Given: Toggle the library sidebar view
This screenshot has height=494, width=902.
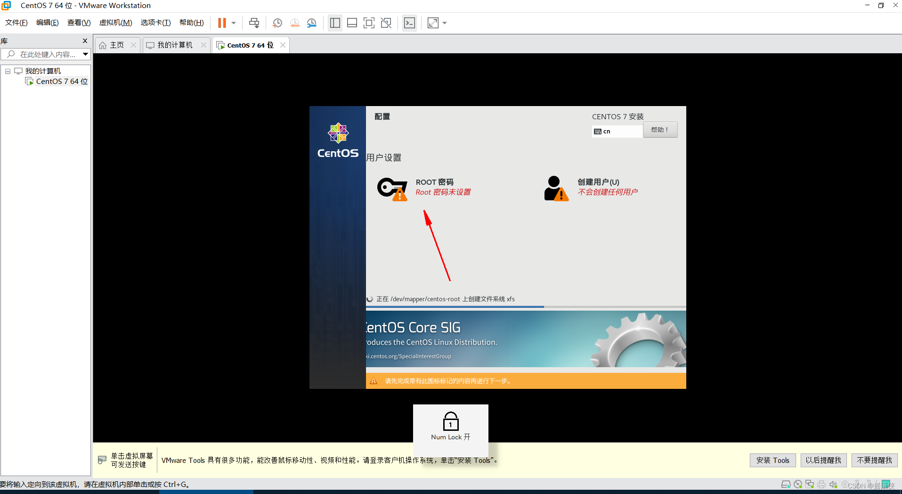Looking at the screenshot, I should 335,23.
